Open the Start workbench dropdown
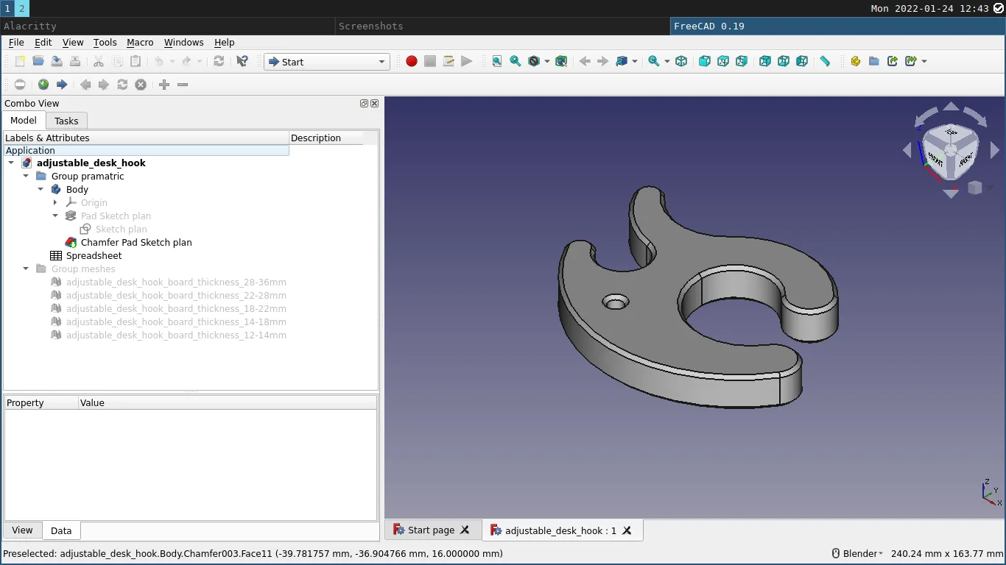1006x565 pixels. click(x=327, y=62)
